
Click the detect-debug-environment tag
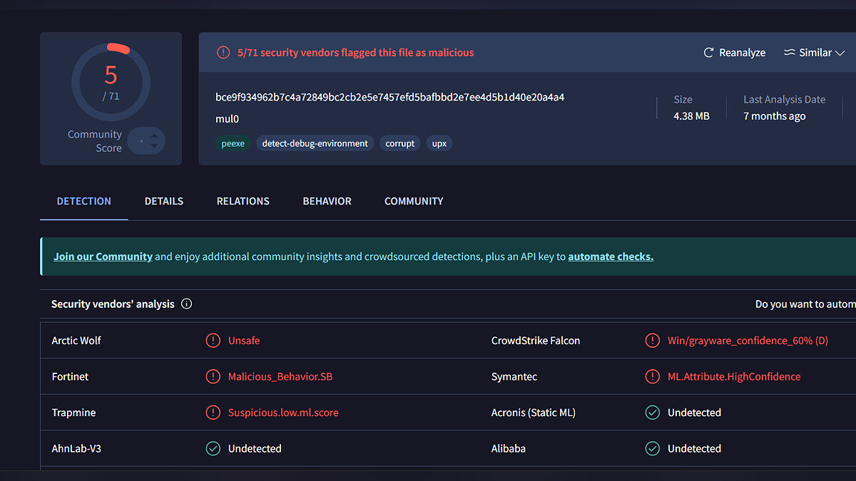coord(315,143)
